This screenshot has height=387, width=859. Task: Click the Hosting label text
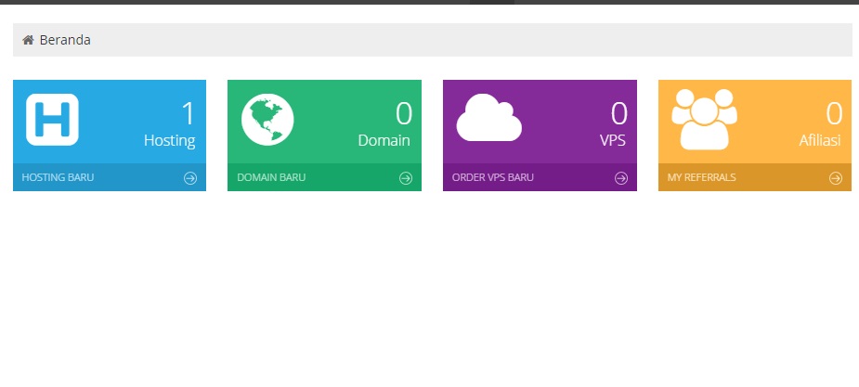(x=169, y=141)
